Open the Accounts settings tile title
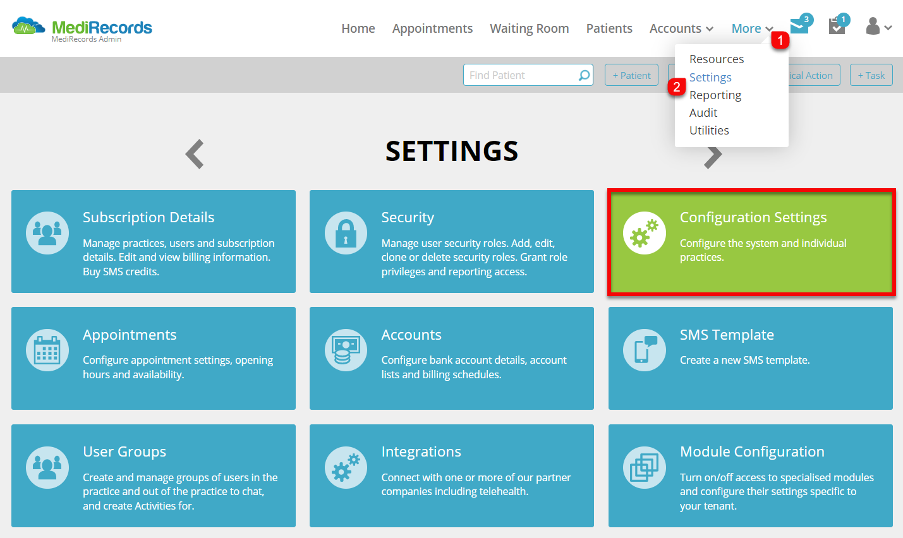Viewport: 903px width, 538px height. tap(411, 335)
